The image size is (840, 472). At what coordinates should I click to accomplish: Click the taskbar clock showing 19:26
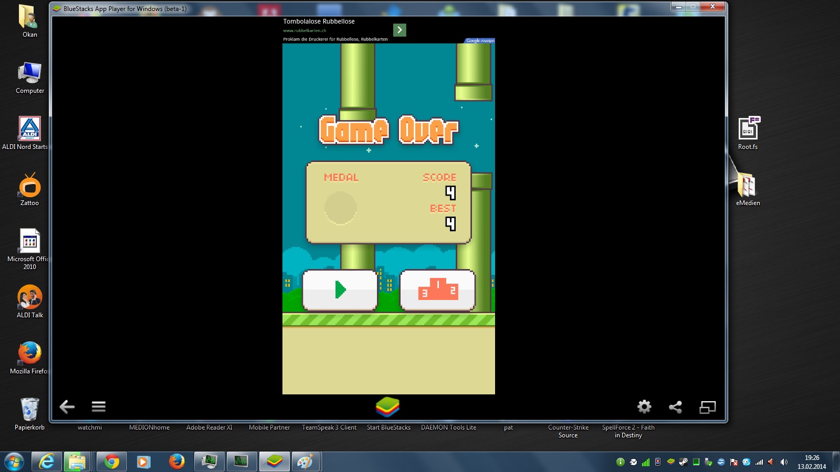pos(812,462)
